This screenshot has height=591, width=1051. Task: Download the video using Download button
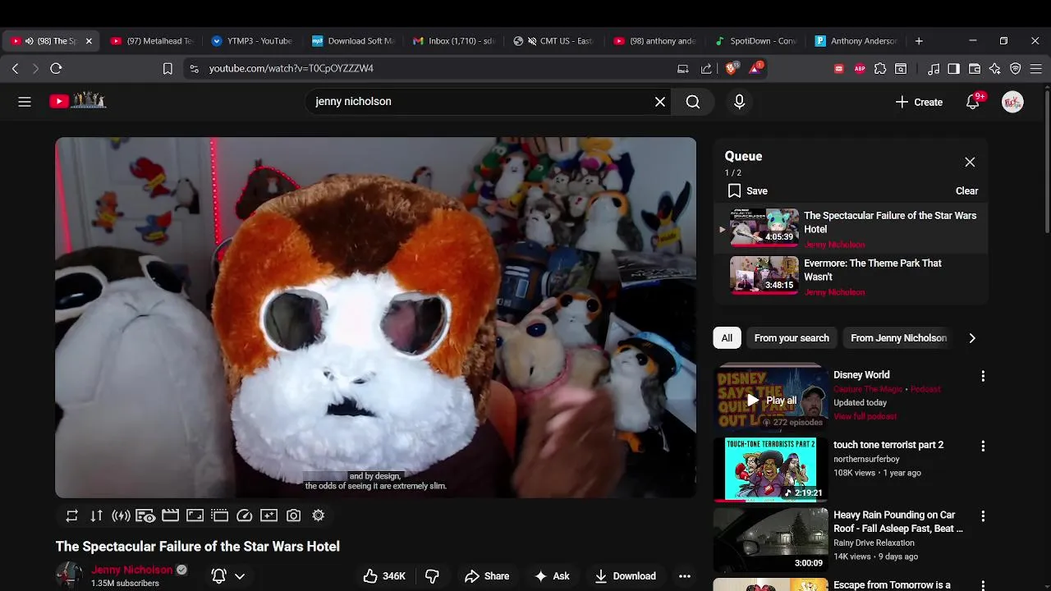[626, 576]
